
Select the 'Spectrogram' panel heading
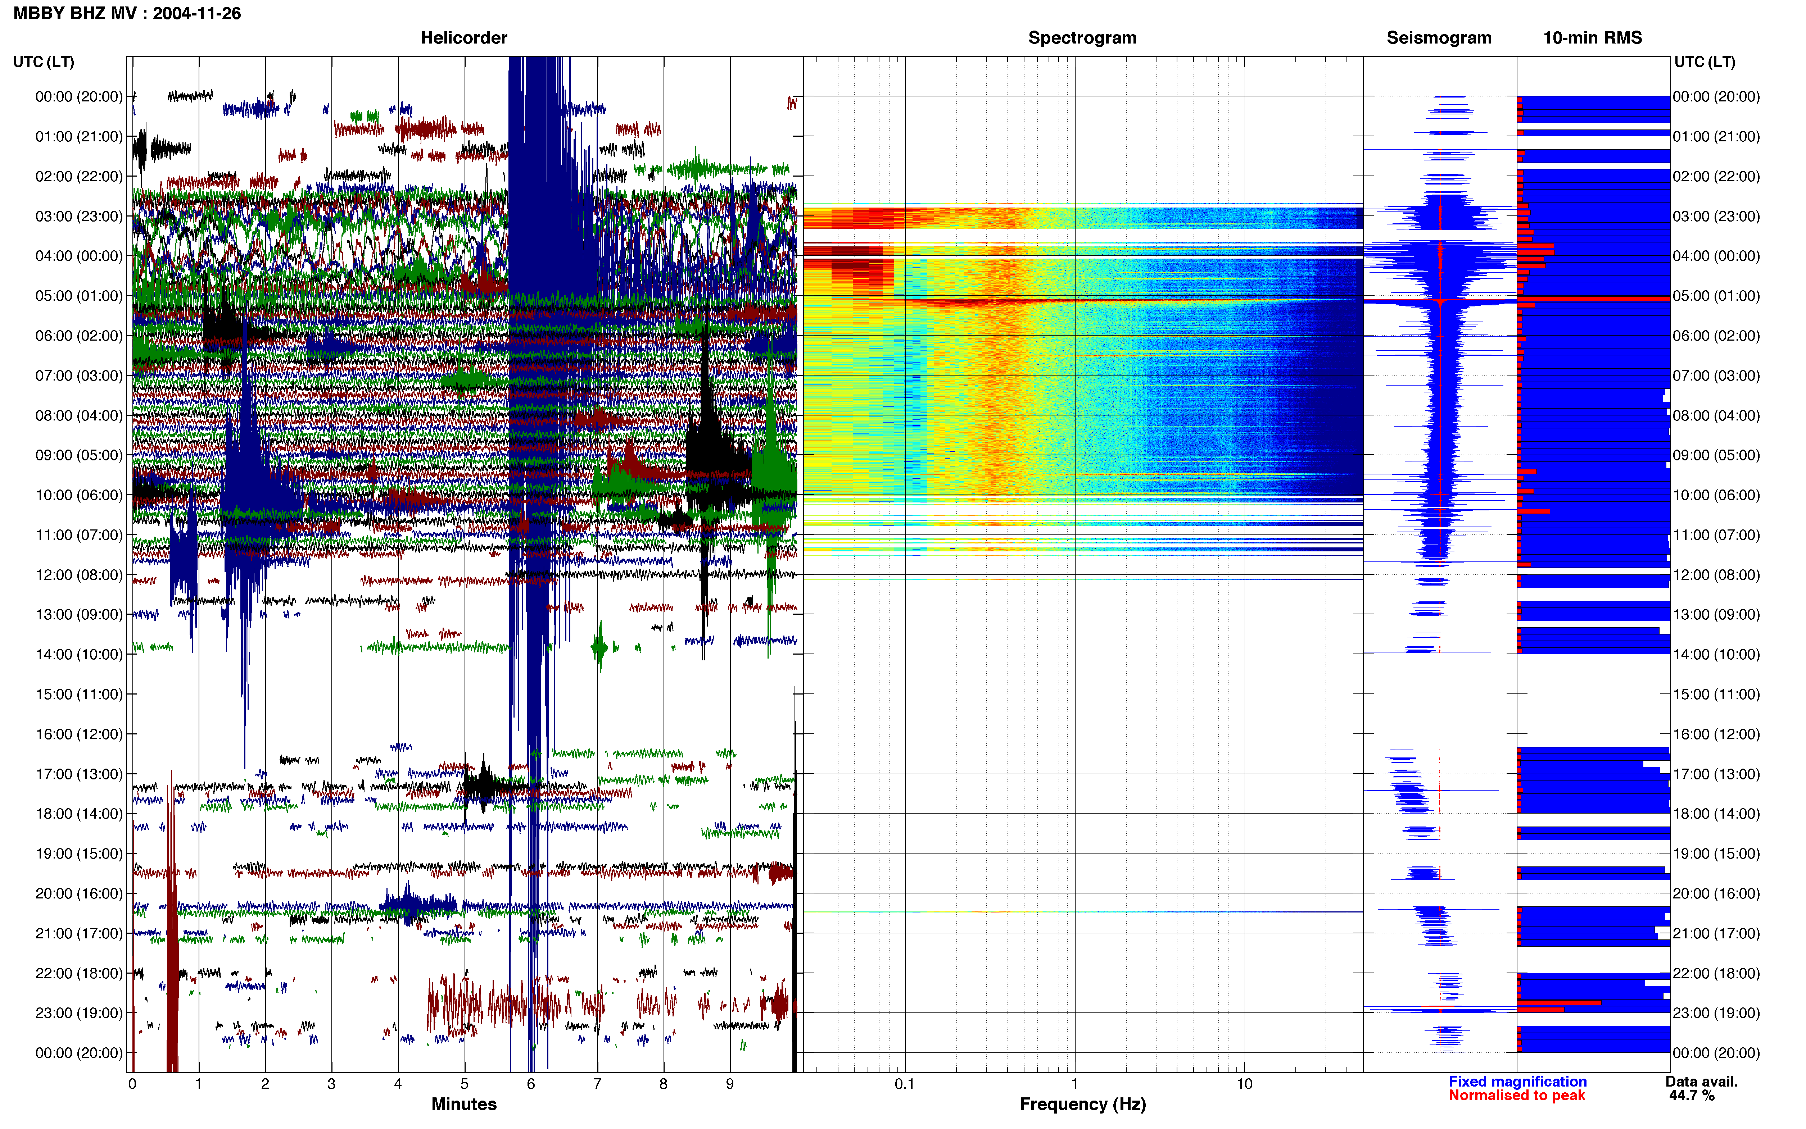coord(1082,38)
